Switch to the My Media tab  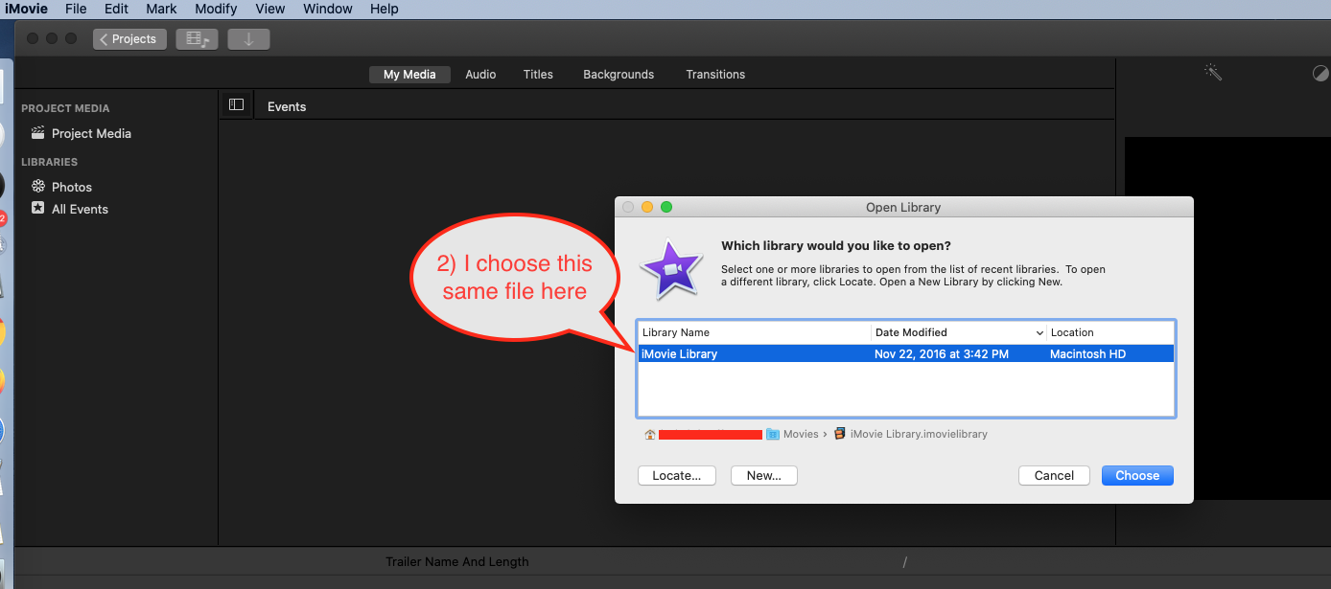coord(409,75)
